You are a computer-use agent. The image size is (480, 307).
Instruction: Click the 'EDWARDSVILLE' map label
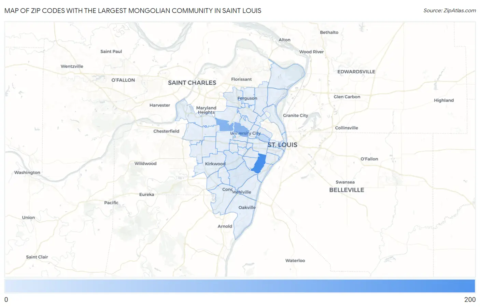pos(356,72)
